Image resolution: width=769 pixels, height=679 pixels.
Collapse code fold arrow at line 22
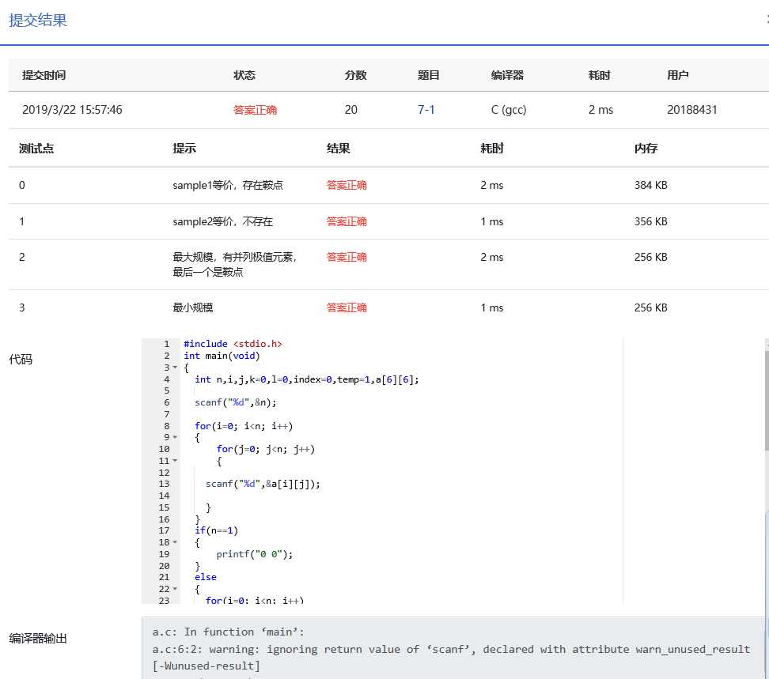(x=175, y=589)
